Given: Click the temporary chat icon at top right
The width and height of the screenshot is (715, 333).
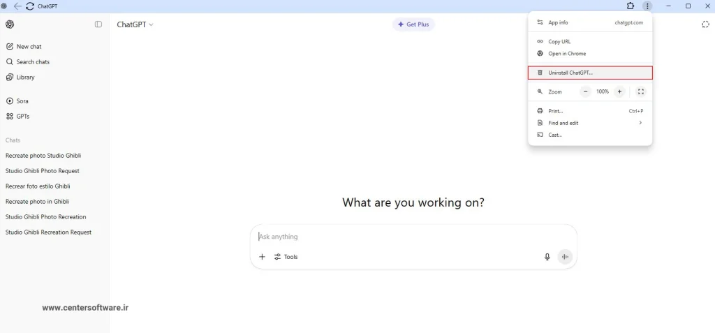Looking at the screenshot, I should point(705,24).
